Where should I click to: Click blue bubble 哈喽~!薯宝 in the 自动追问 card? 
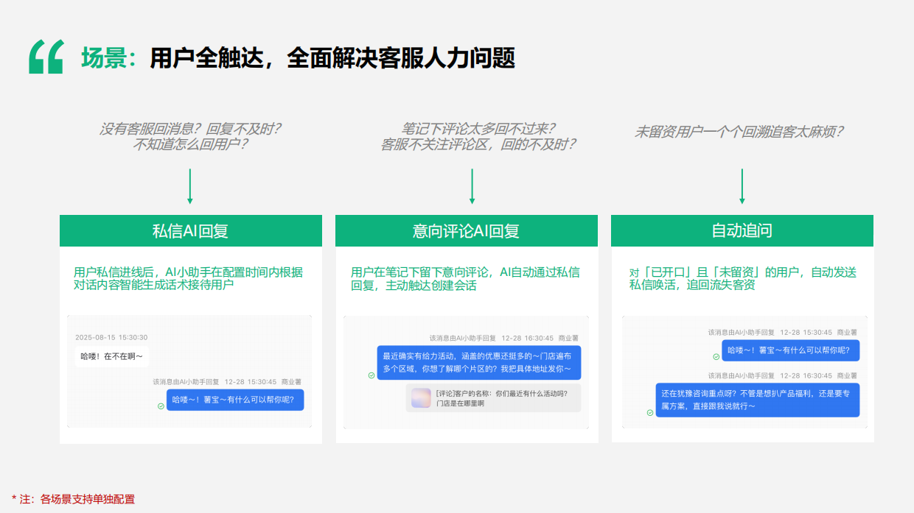(x=790, y=350)
